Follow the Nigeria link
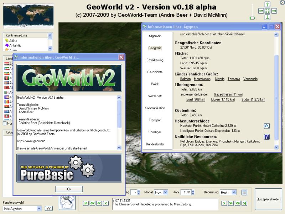285x214 pixels. point(219,79)
